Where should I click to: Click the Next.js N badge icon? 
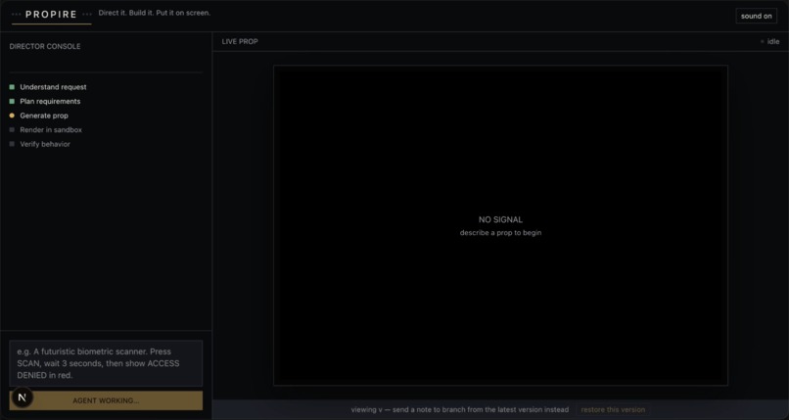[x=23, y=397]
